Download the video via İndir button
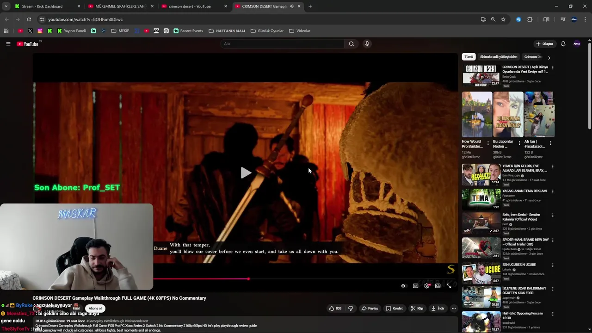The height and width of the screenshot is (333, 592). [438, 308]
